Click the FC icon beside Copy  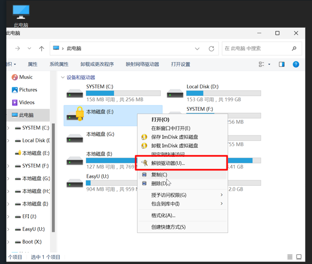144,175
